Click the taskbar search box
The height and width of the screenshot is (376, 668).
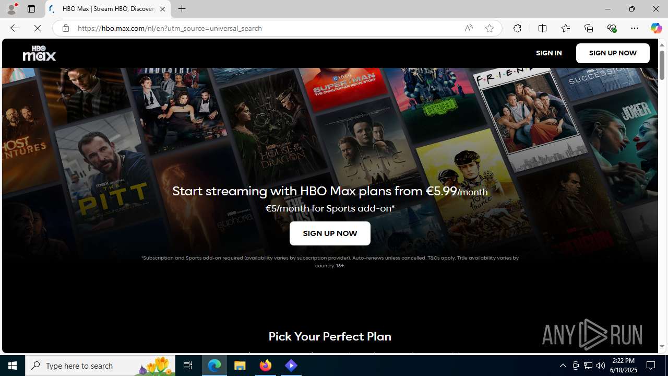click(x=100, y=366)
